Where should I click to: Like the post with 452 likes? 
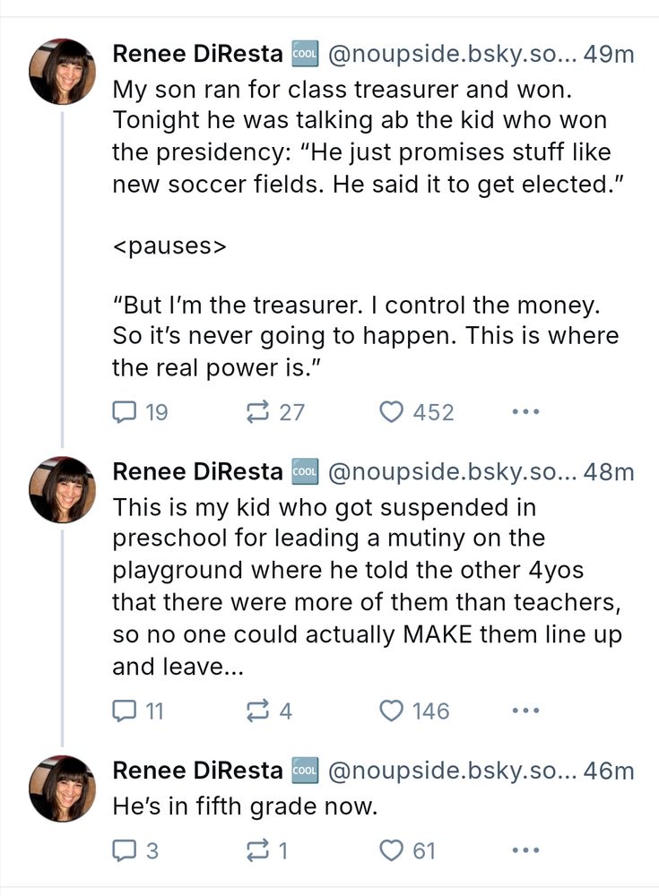coord(391,411)
